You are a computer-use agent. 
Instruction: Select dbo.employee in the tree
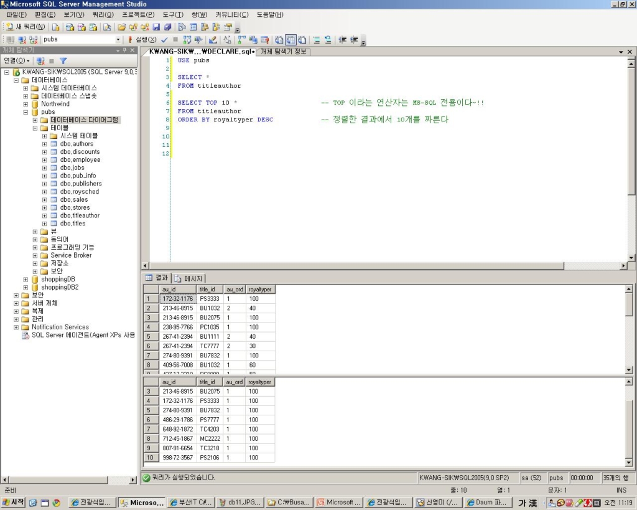click(x=80, y=160)
